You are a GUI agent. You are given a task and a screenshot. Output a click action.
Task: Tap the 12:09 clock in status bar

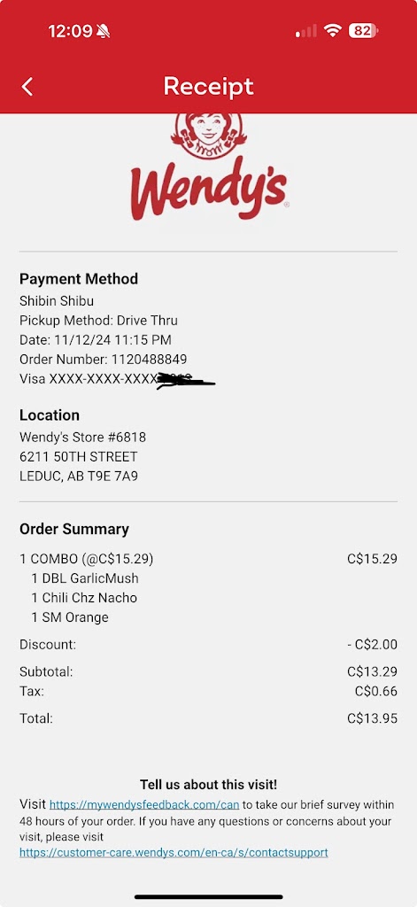pyautogui.click(x=71, y=31)
